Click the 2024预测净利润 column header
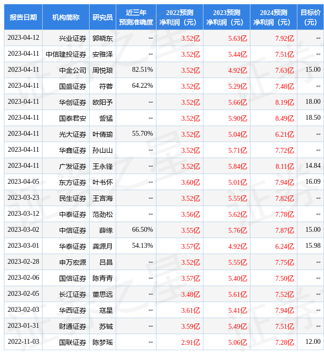Image resolution: width=324 pixels, height=354 pixels. 274,17
